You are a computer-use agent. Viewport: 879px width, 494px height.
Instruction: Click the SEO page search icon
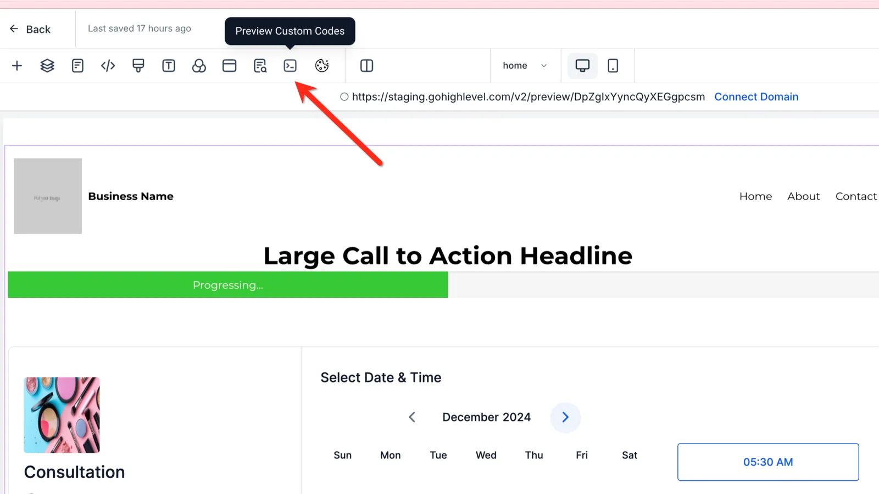(260, 66)
